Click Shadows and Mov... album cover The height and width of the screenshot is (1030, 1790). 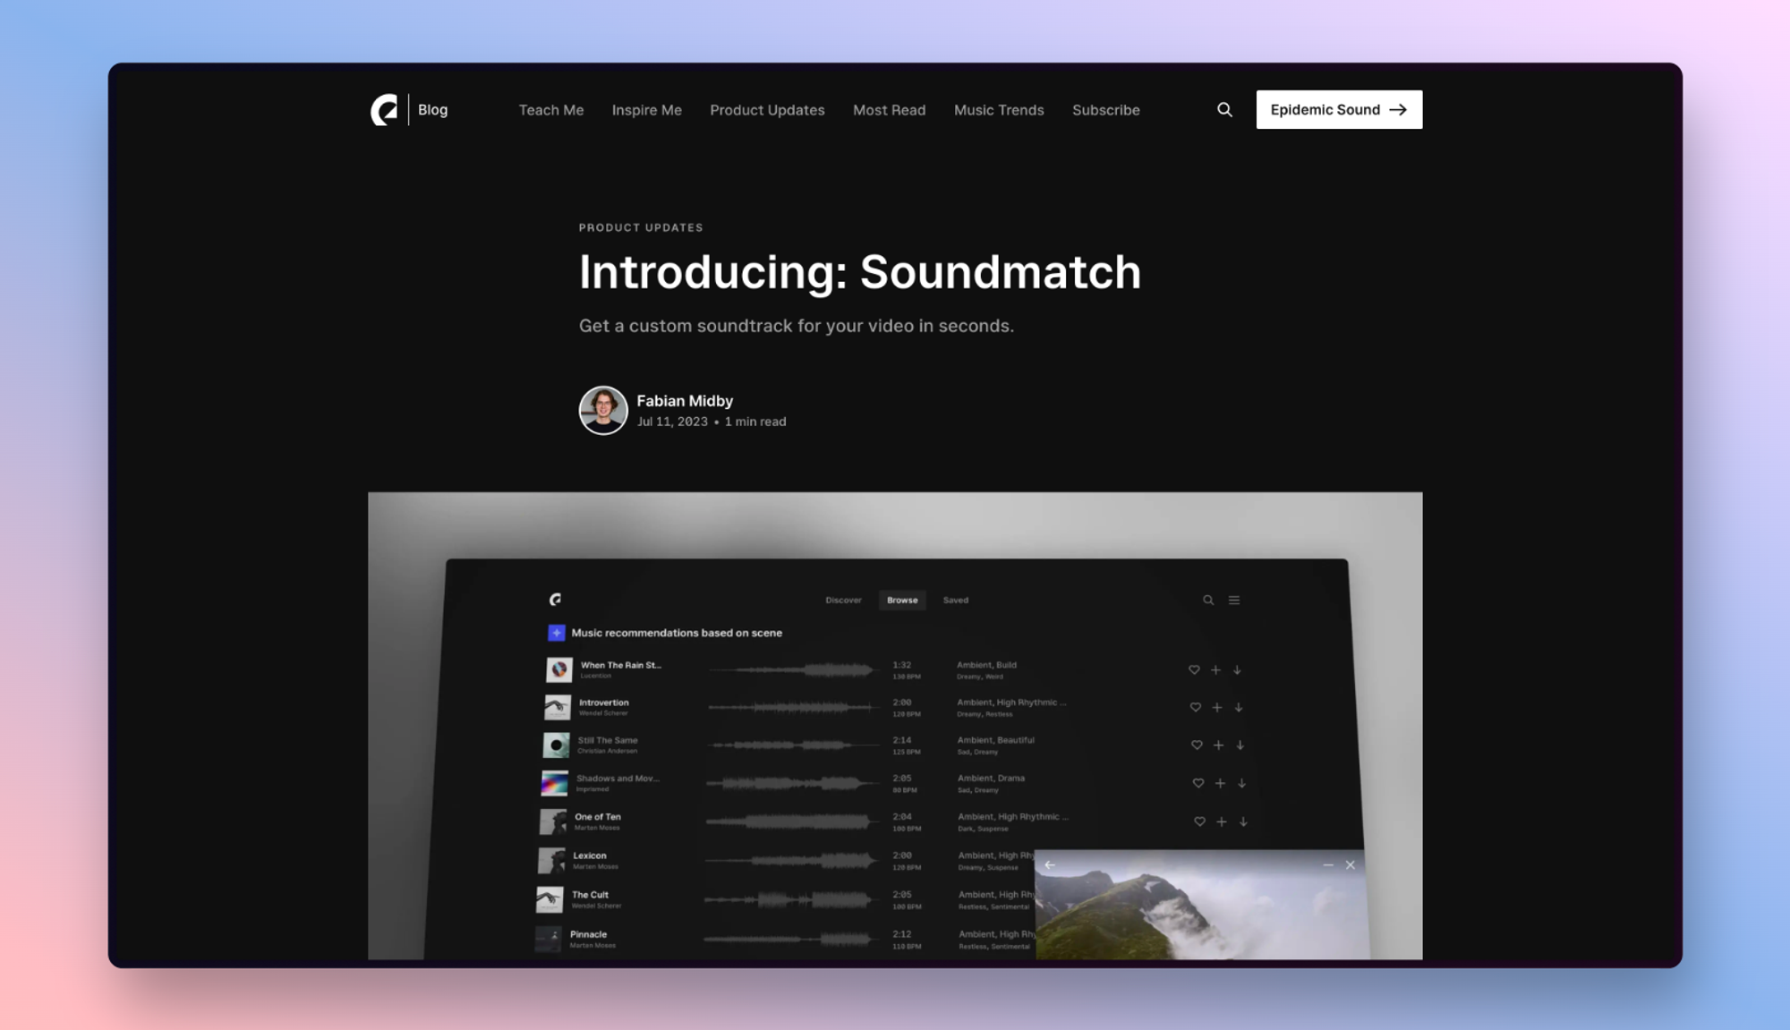coord(554,783)
